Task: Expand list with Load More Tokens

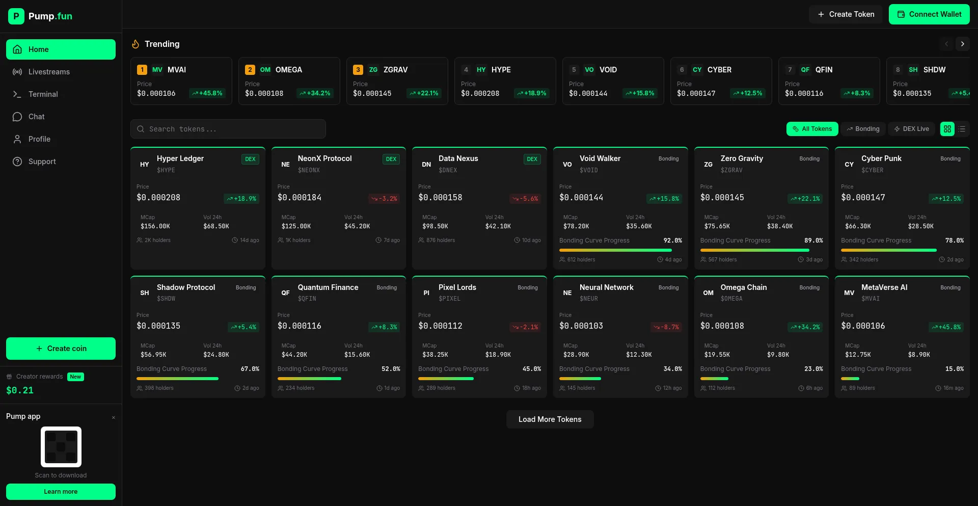Action: [x=550, y=419]
